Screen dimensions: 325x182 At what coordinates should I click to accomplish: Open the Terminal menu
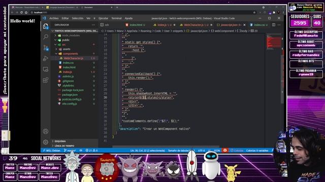116,18
